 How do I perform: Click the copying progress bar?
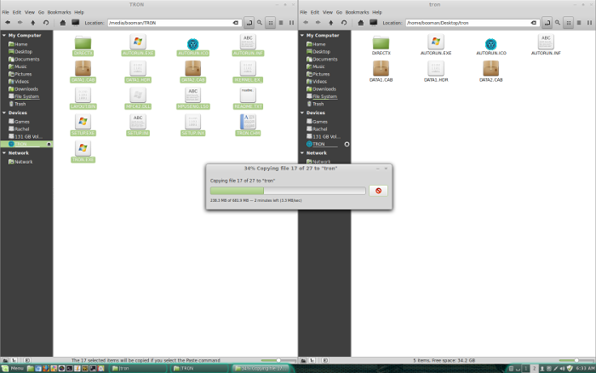click(288, 191)
